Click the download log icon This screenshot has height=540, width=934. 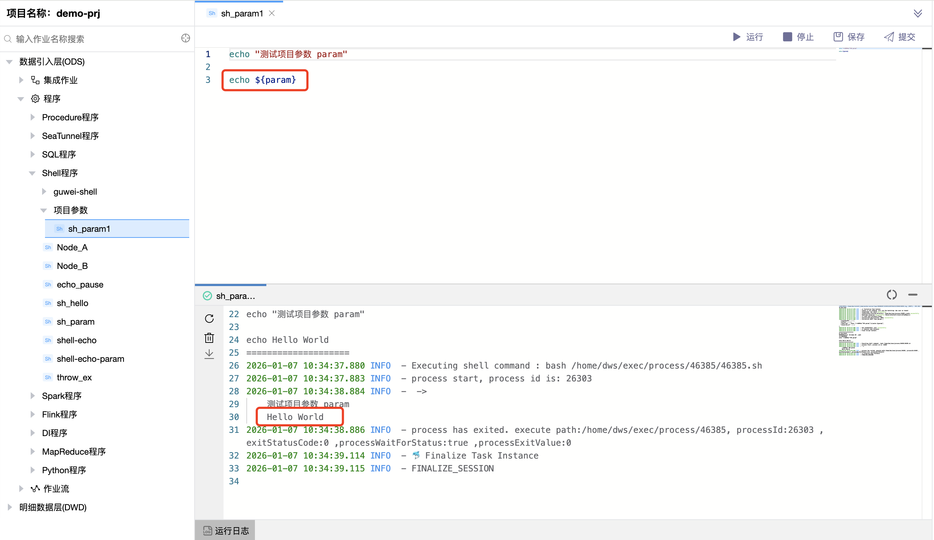(209, 354)
